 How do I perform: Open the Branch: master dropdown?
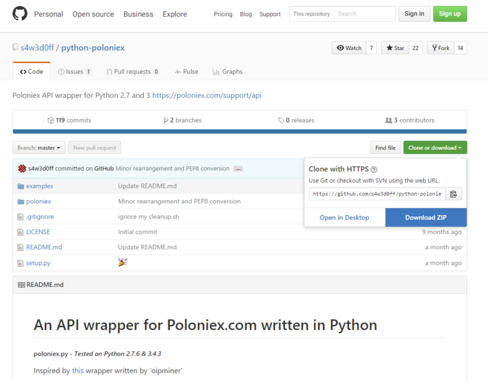(38, 147)
